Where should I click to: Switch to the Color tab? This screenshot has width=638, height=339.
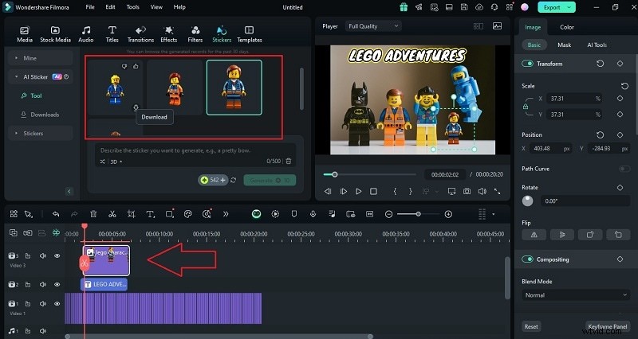coord(567,27)
